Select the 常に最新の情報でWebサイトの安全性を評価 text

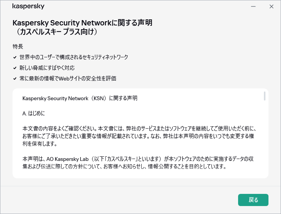click(x=68, y=79)
